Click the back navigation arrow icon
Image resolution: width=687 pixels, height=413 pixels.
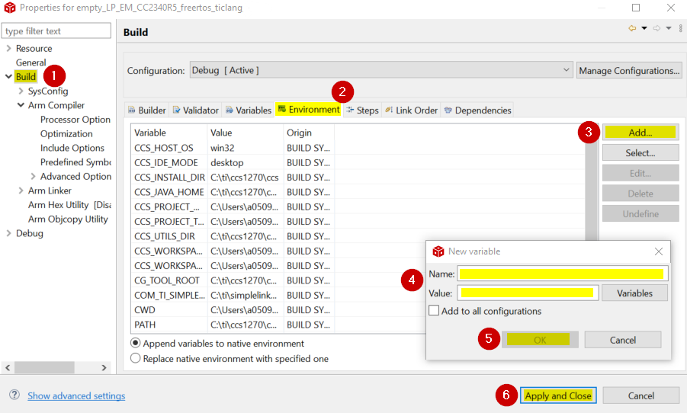tap(632, 28)
